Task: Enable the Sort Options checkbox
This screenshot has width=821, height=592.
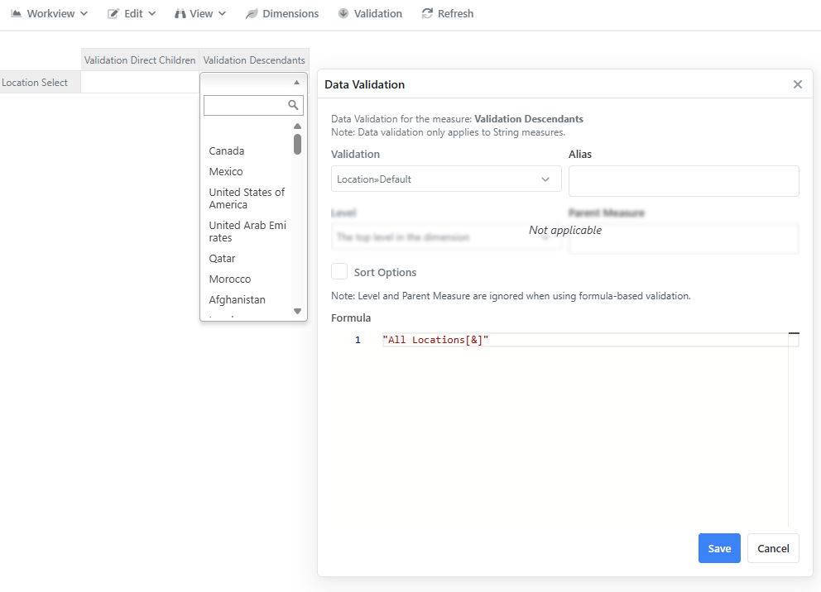Action: coord(339,272)
